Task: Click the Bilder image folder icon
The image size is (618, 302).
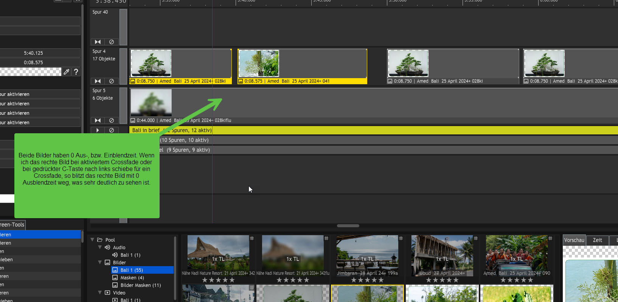Action: [x=107, y=262]
